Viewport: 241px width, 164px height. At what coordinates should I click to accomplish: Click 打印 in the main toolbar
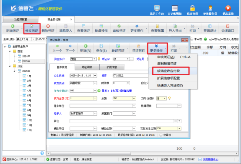tap(193, 29)
